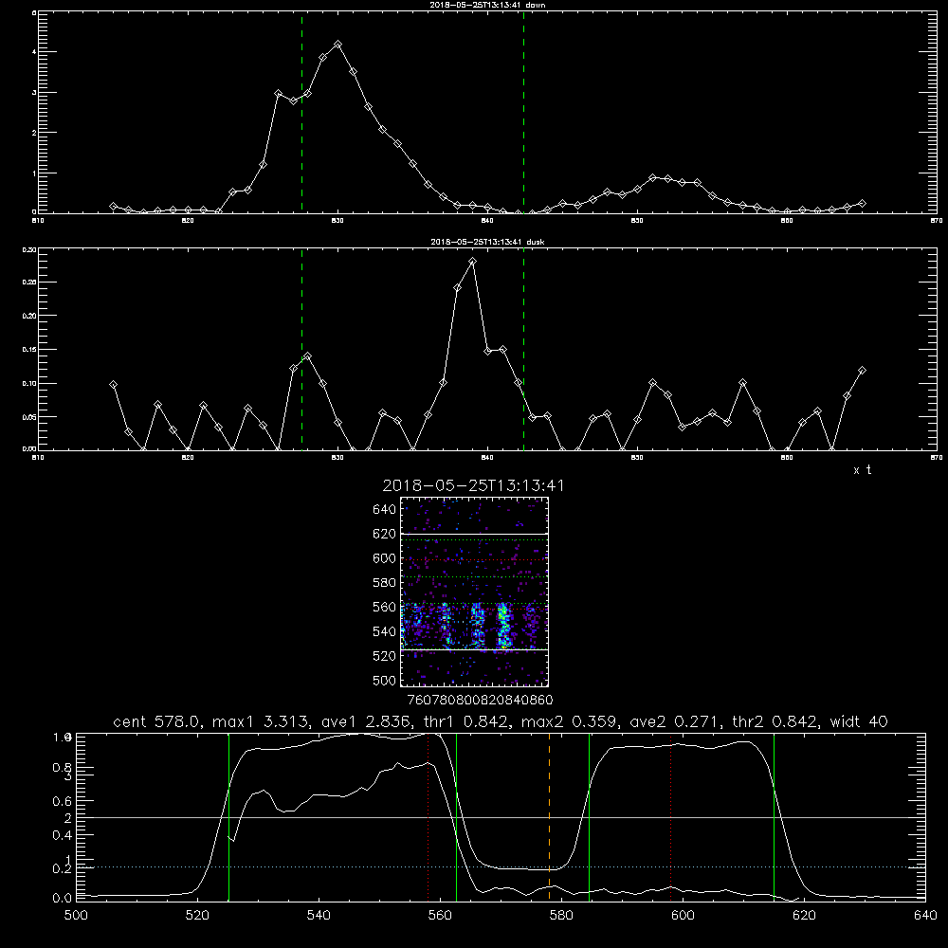
Task: Click x-axis label '640' of bottom plot
Action: point(925,916)
